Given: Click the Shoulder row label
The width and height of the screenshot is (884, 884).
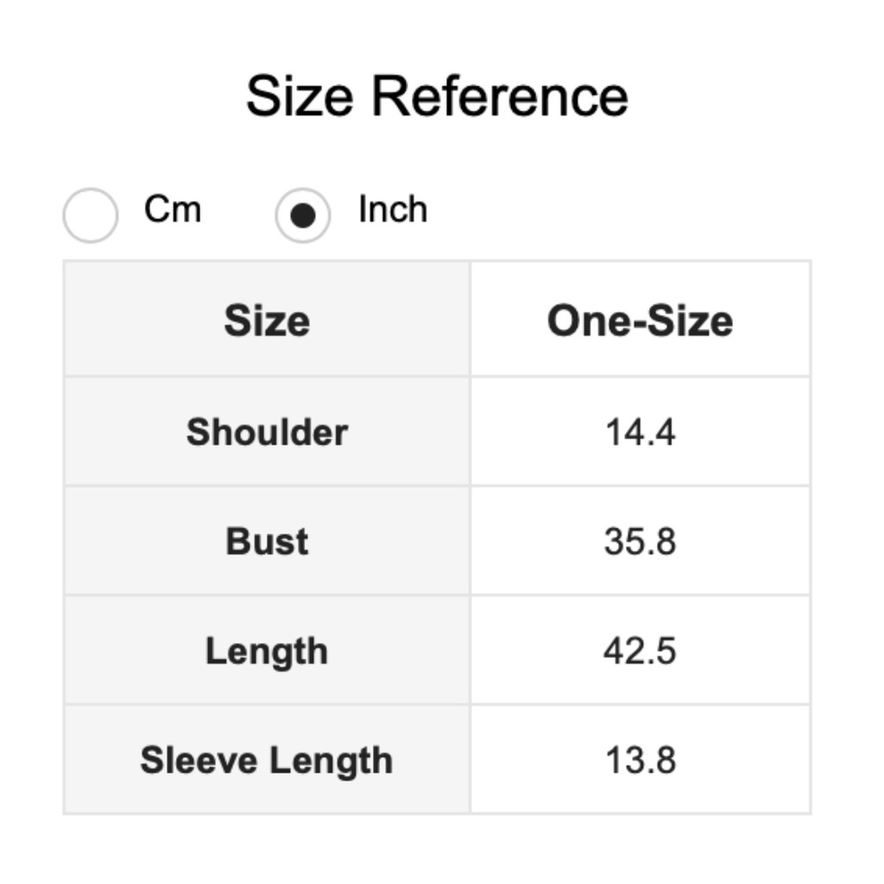Looking at the screenshot, I should point(267,432).
